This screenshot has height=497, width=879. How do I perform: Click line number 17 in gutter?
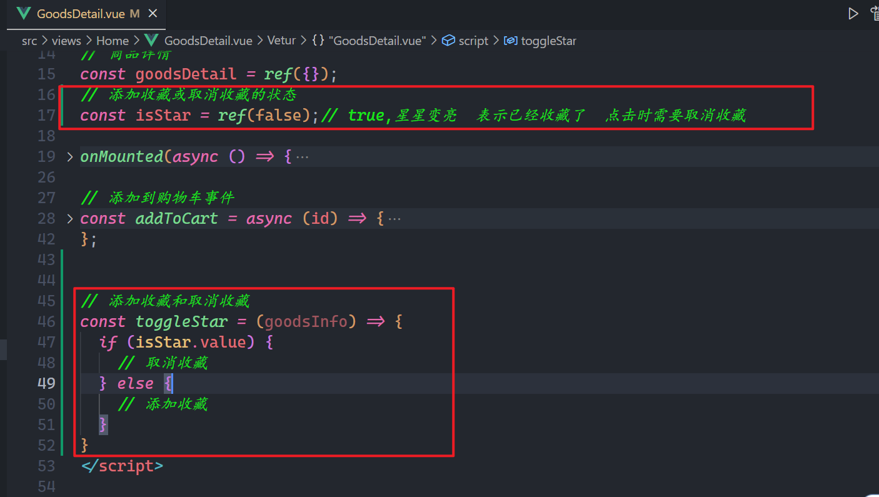(46, 116)
